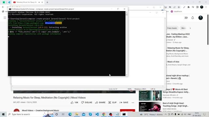This screenshot has width=209, height=117.
Task: Open Cortana from the taskbar circle
Action: pos(56,114)
